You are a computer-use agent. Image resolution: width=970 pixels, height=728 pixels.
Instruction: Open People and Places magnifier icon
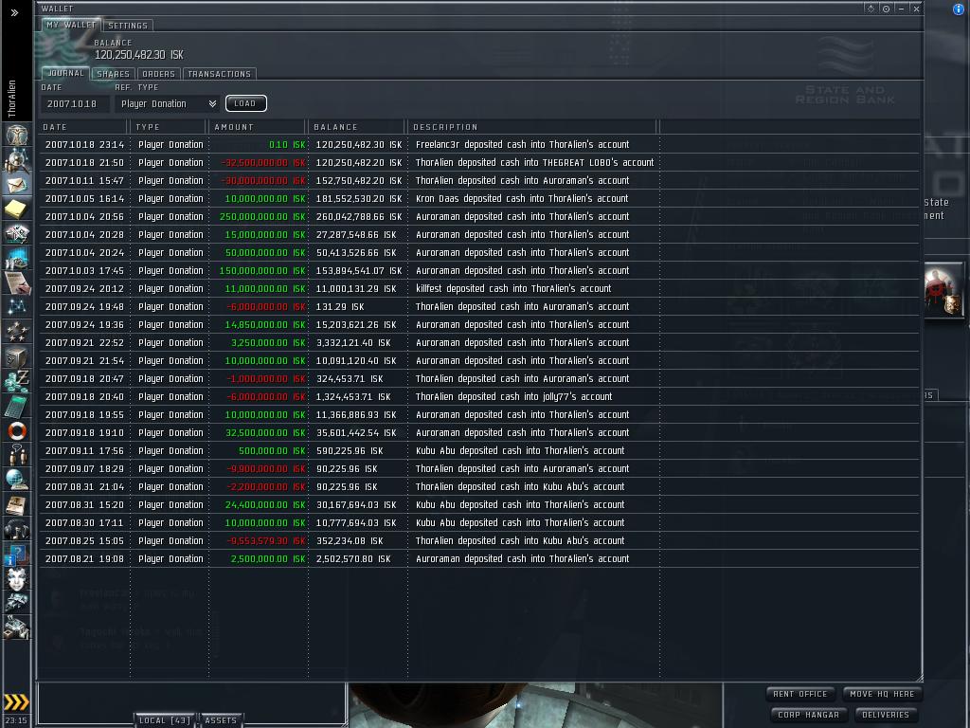point(17,159)
